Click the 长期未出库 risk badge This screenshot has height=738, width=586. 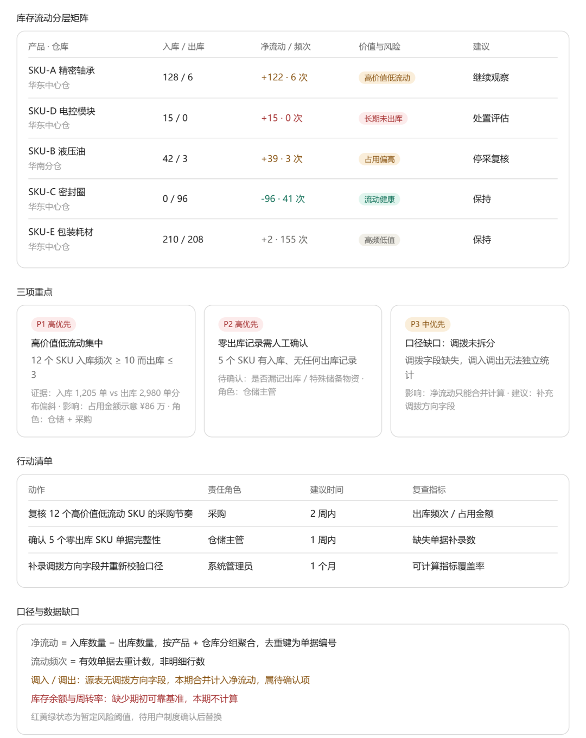(x=383, y=118)
